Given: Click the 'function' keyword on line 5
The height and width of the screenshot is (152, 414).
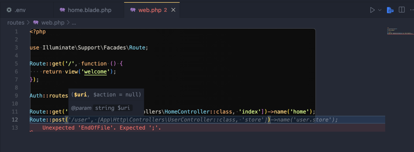Looking at the screenshot, I should pos(94,63).
